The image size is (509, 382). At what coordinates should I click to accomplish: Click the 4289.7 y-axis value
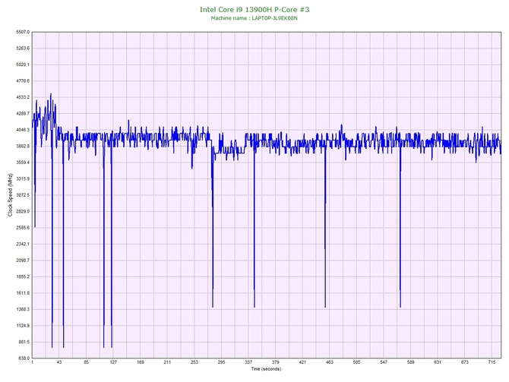click(23, 114)
